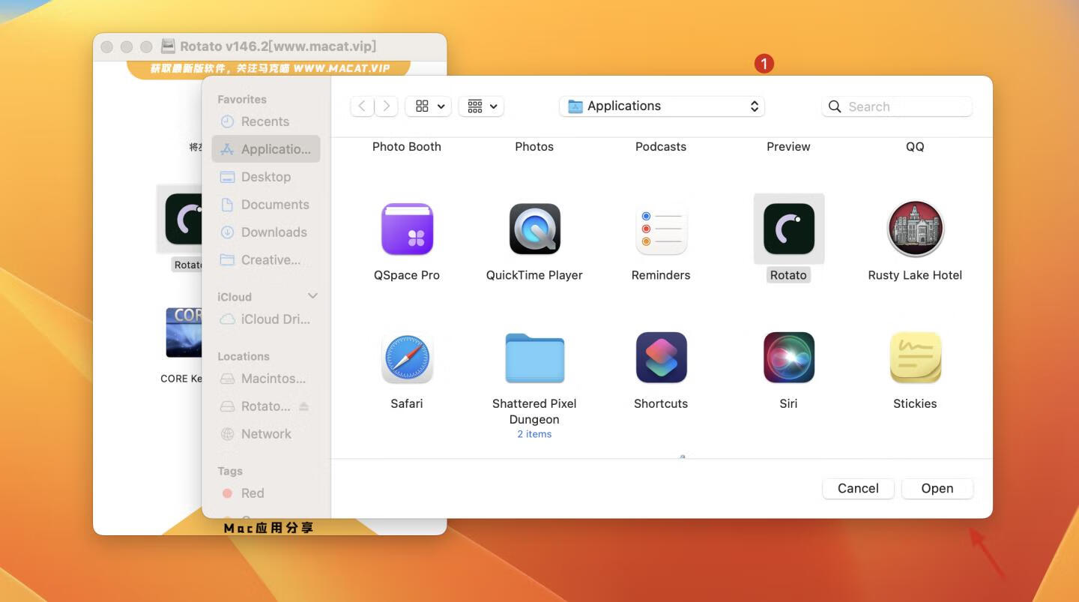
Task: Click the Cancel button
Action: tap(858, 488)
